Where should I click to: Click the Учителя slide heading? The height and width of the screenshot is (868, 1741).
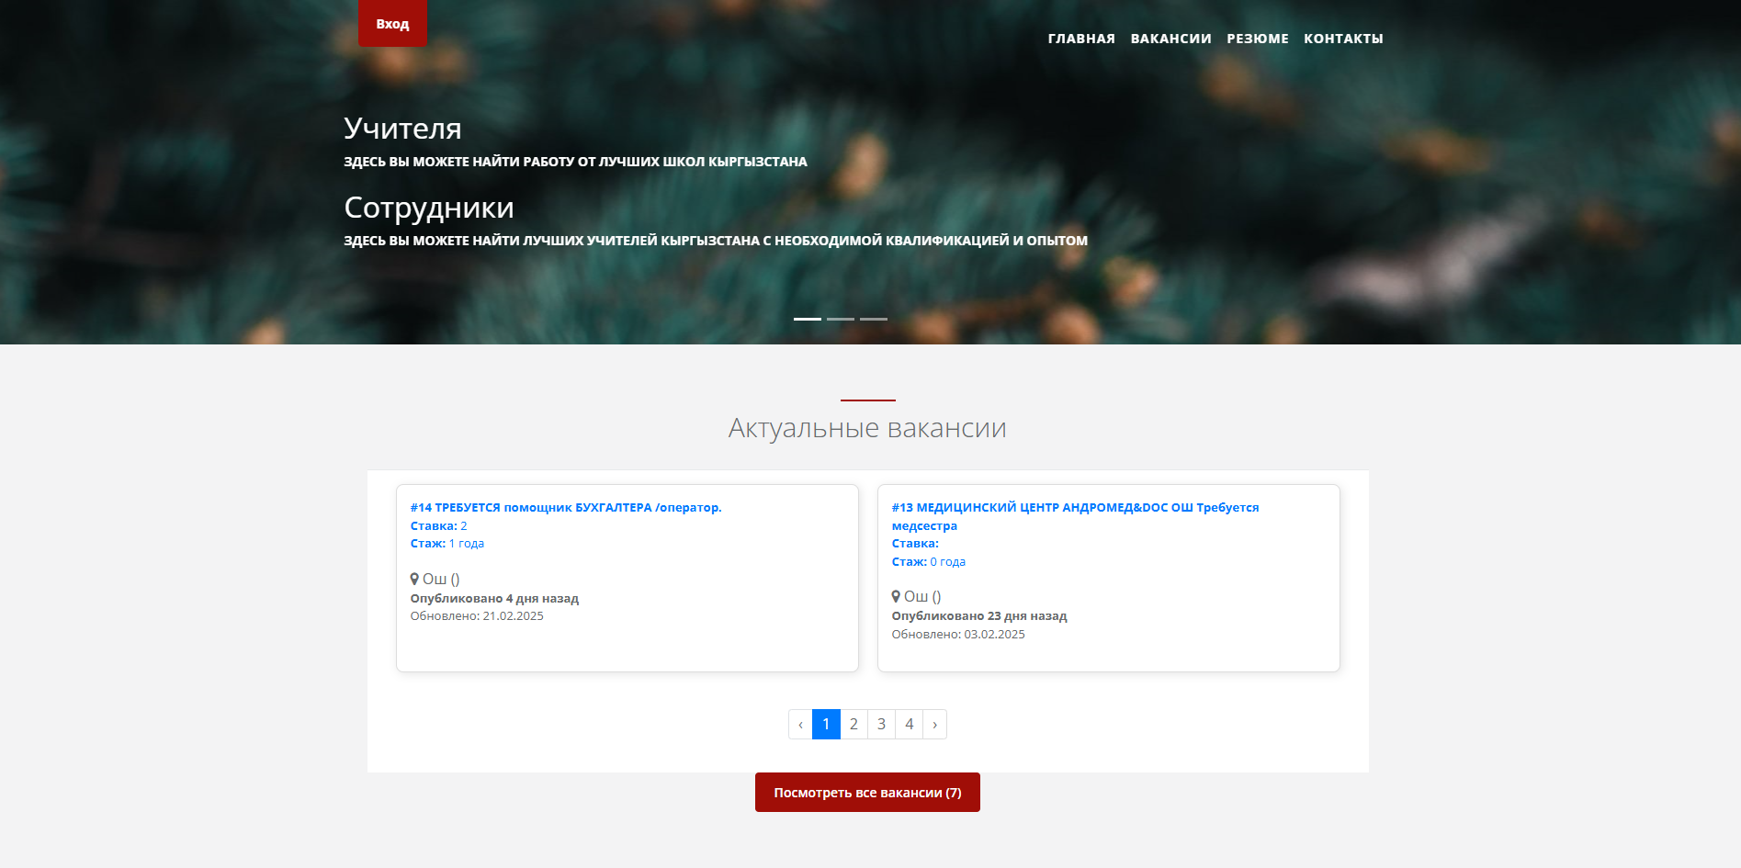click(x=402, y=129)
